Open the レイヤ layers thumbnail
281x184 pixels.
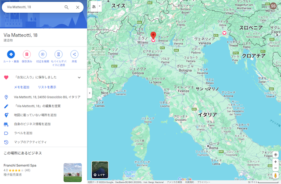coord(100,170)
